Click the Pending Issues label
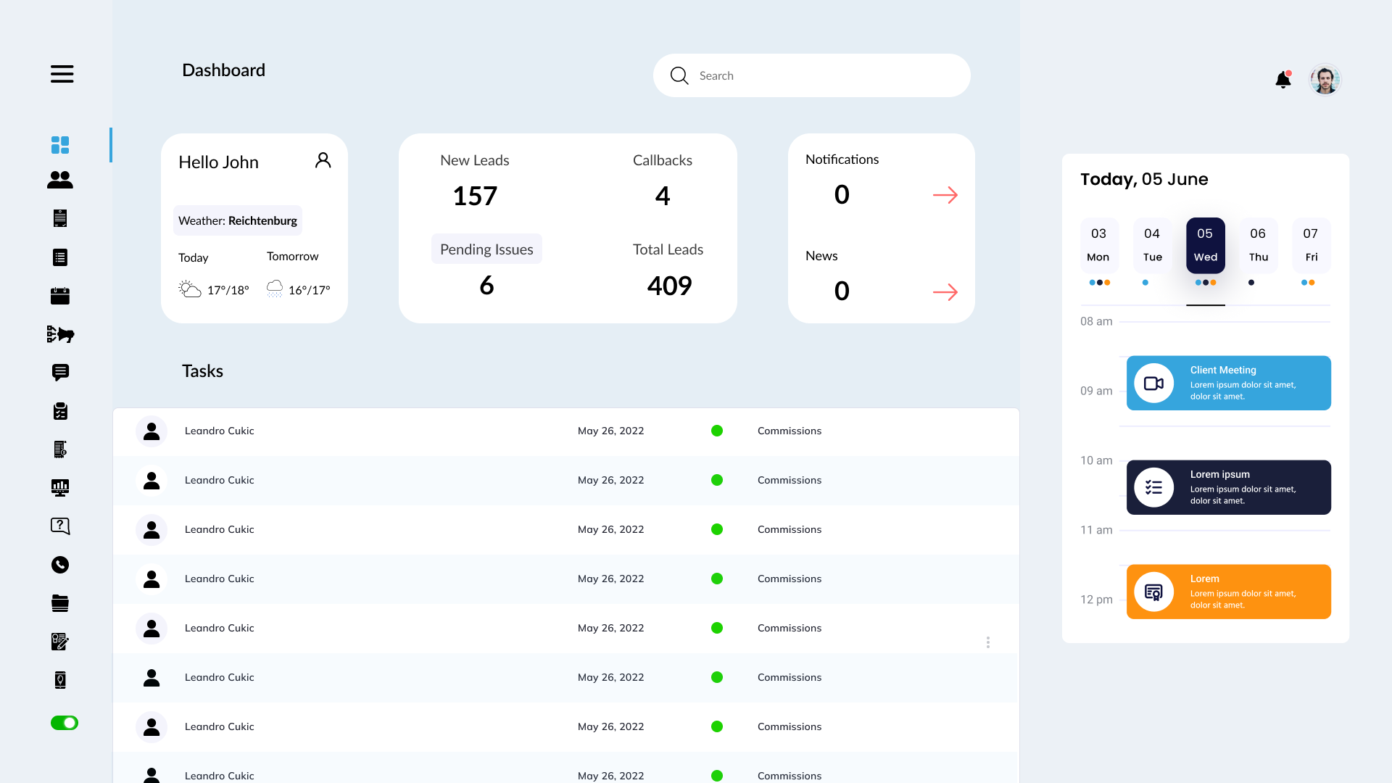 pos(486,249)
